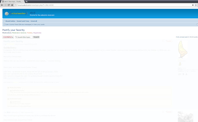Click the faded Guidelines heading in first post
Viewport: 198px width, 122px height.
click(x=10, y=48)
